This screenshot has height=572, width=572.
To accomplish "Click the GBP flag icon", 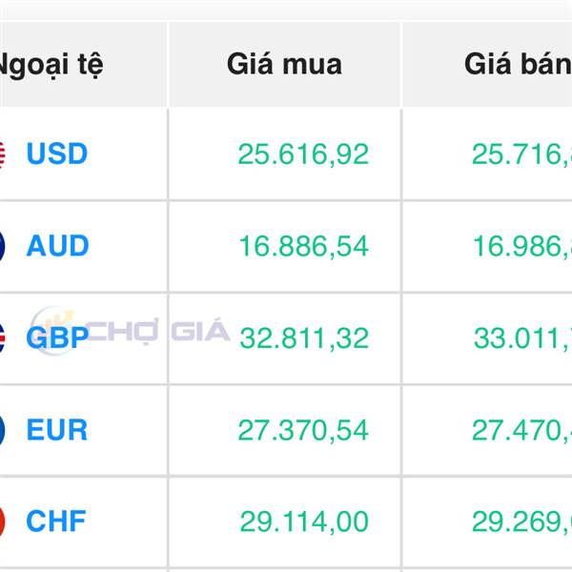I will [2, 338].
